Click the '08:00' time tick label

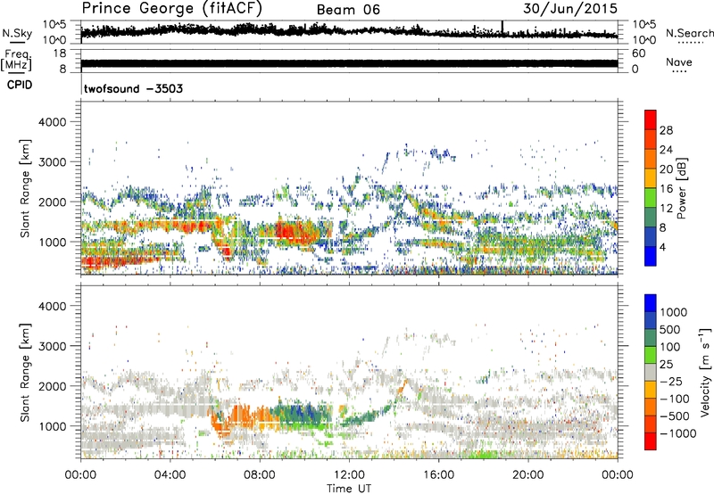point(260,475)
